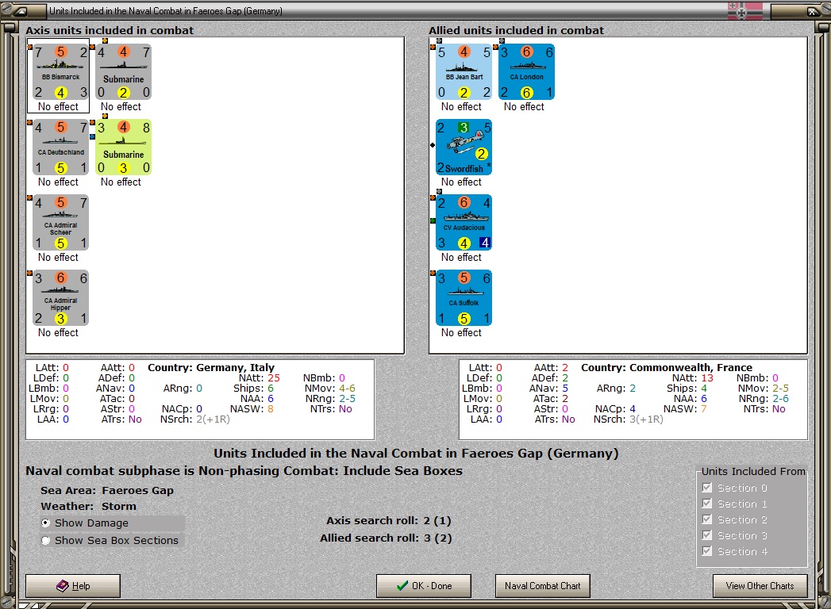Click the Allied units included in combat heading
The width and height of the screenshot is (831, 609).
point(516,30)
